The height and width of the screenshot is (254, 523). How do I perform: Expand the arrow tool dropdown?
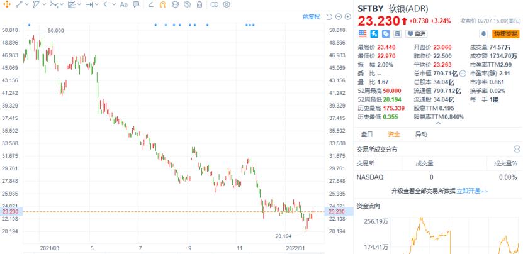(x=114, y=4)
